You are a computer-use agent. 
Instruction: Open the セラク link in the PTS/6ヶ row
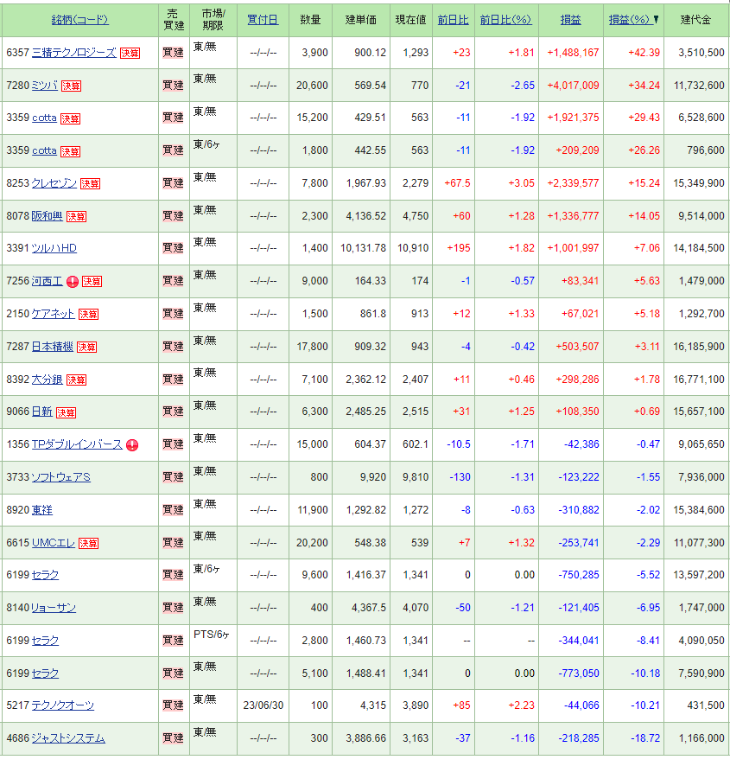point(46,641)
